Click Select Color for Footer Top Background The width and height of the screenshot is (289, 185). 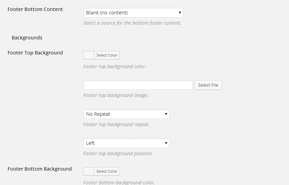[x=107, y=55]
